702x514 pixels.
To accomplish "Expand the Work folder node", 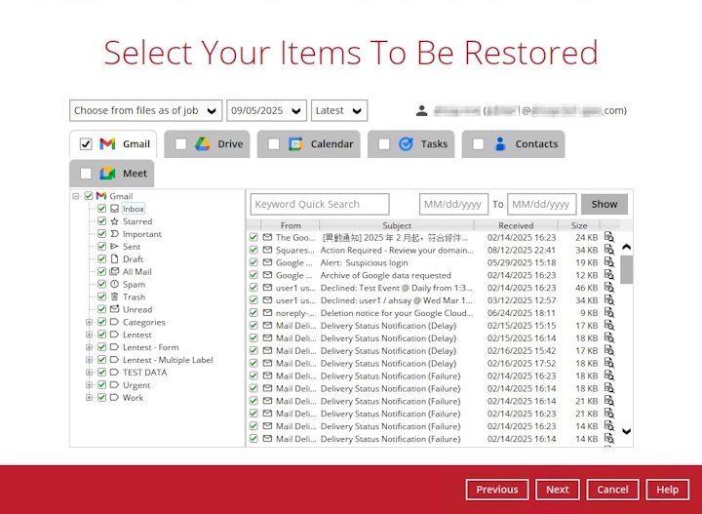I will click(89, 397).
